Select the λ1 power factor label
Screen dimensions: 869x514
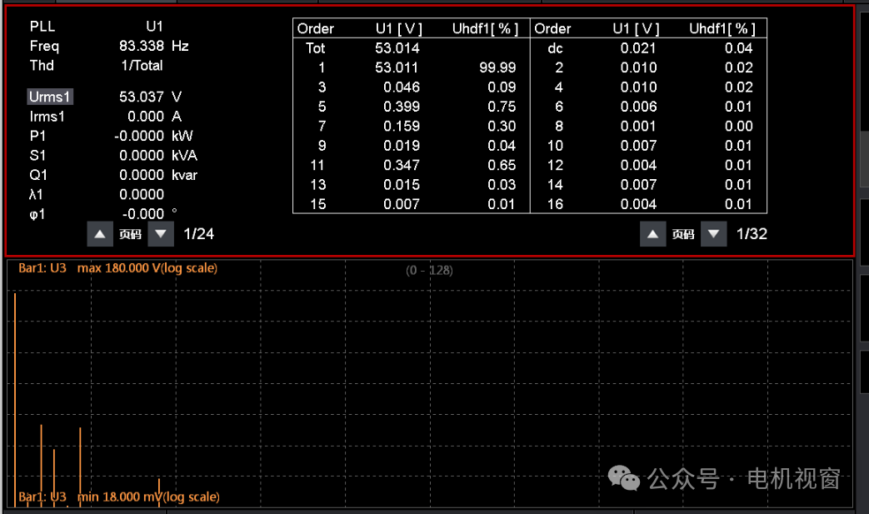[x=36, y=194]
